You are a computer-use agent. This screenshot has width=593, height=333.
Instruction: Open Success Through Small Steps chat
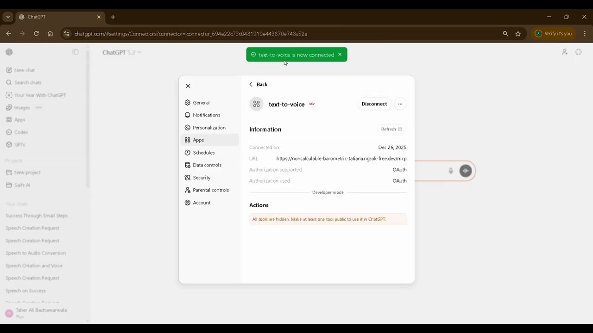pos(37,216)
